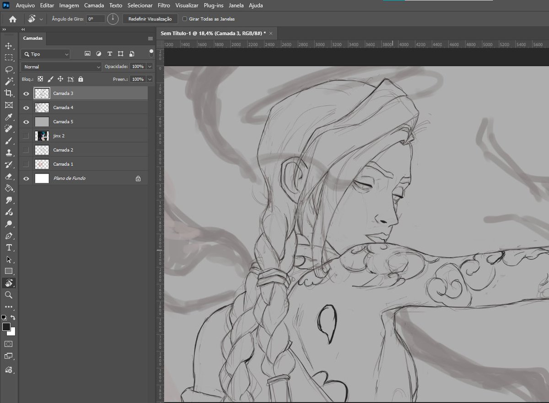549x403 pixels.
Task: Activate the Lasso tool
Action: click(x=8, y=70)
